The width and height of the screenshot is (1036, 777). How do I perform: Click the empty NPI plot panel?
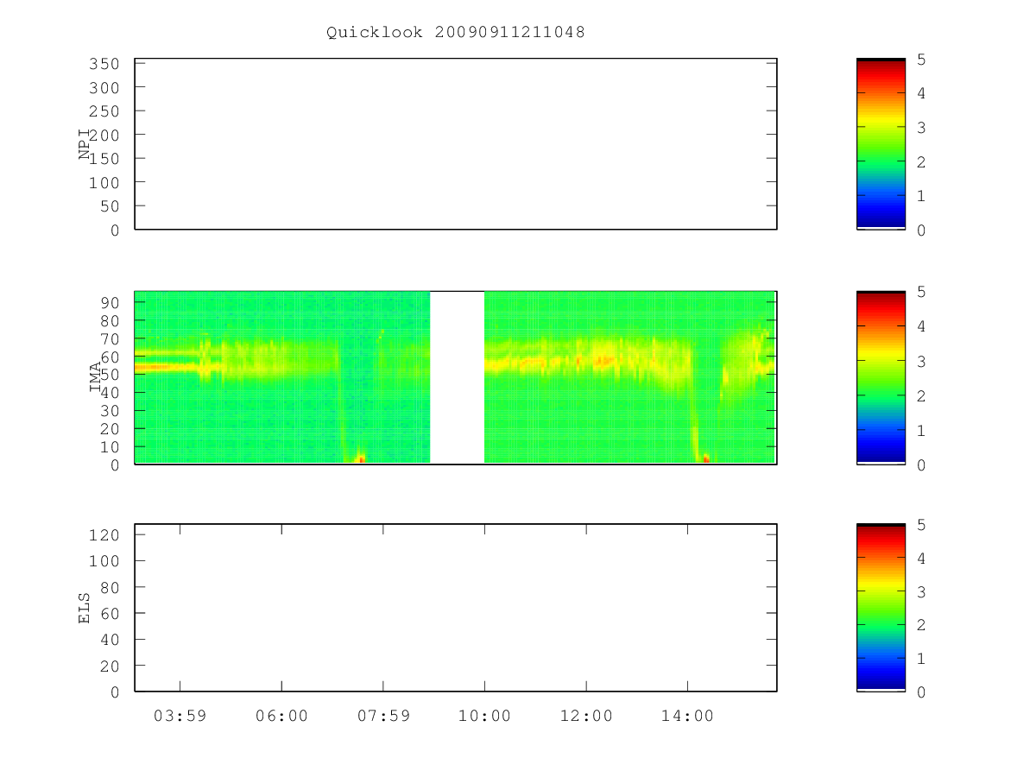coord(456,144)
